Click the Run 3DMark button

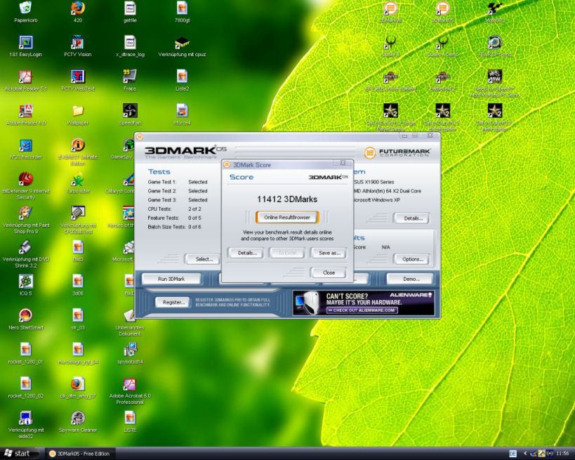(x=171, y=279)
